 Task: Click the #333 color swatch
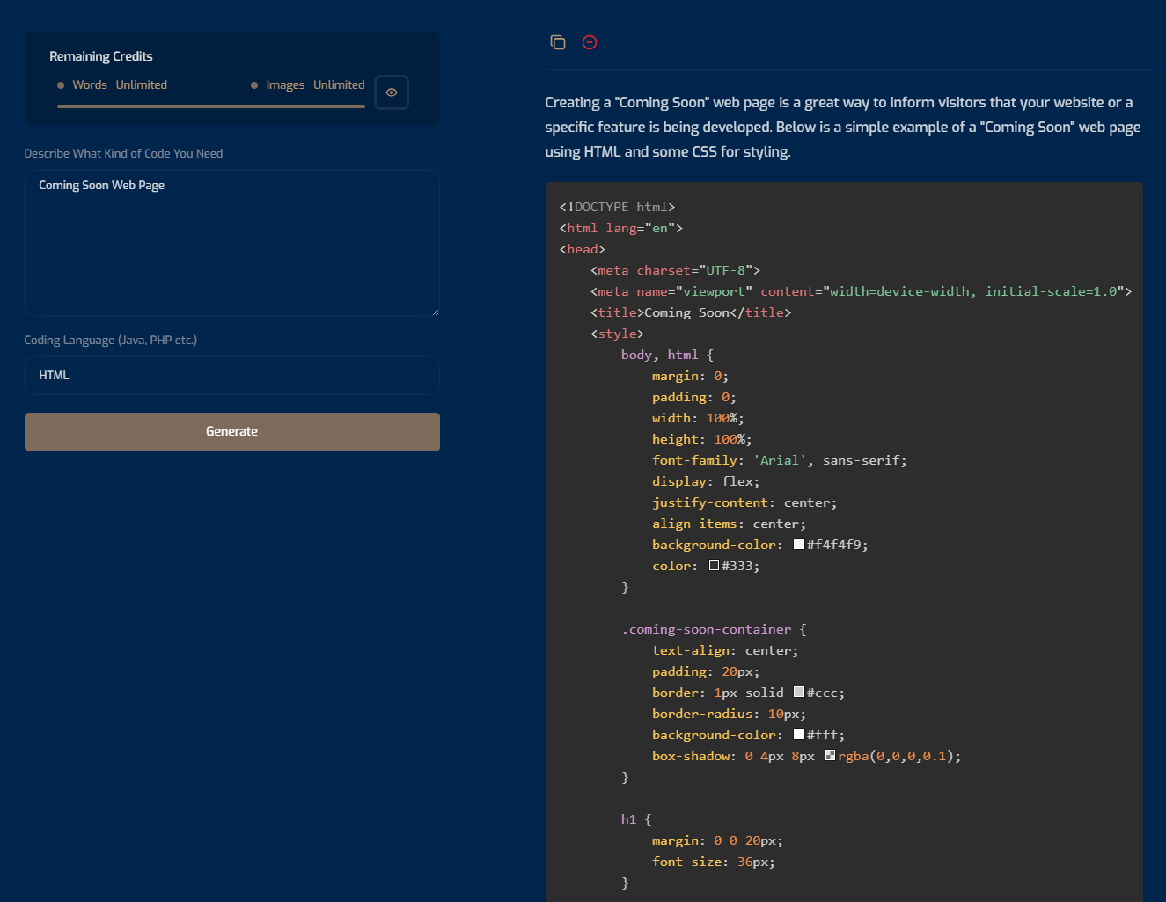714,566
